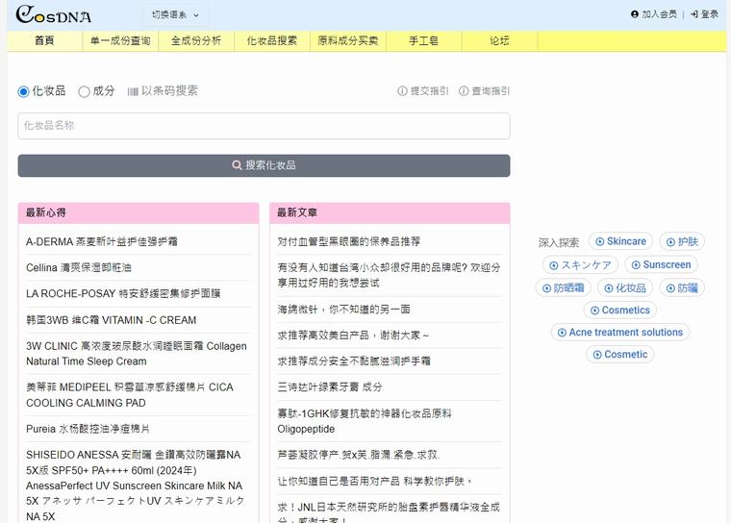
Task: Open 海绵微针 article link
Action: (x=343, y=310)
